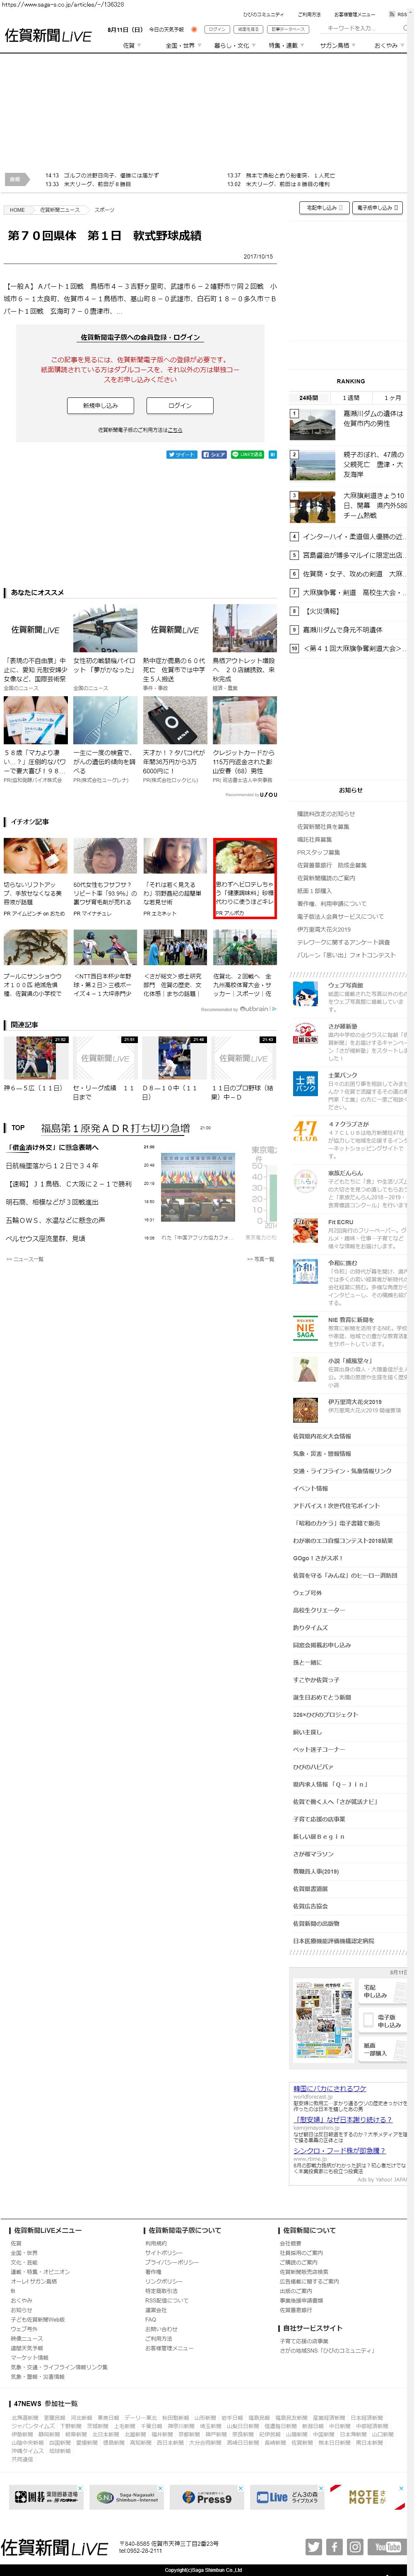Open the YouTube icon in the footer

pos(387,2547)
